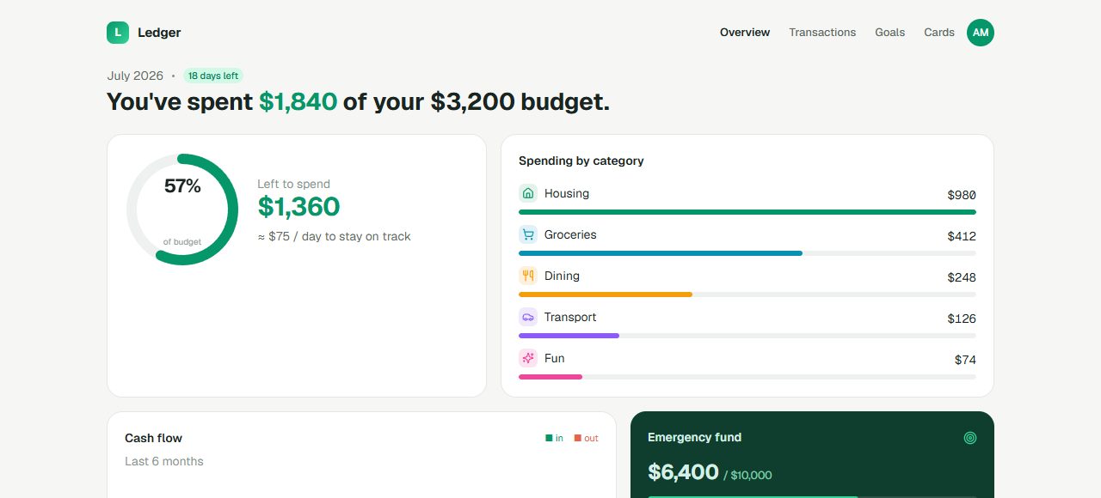Click the green Ledger logo icon
Image resolution: width=1101 pixels, height=498 pixels.
(118, 33)
